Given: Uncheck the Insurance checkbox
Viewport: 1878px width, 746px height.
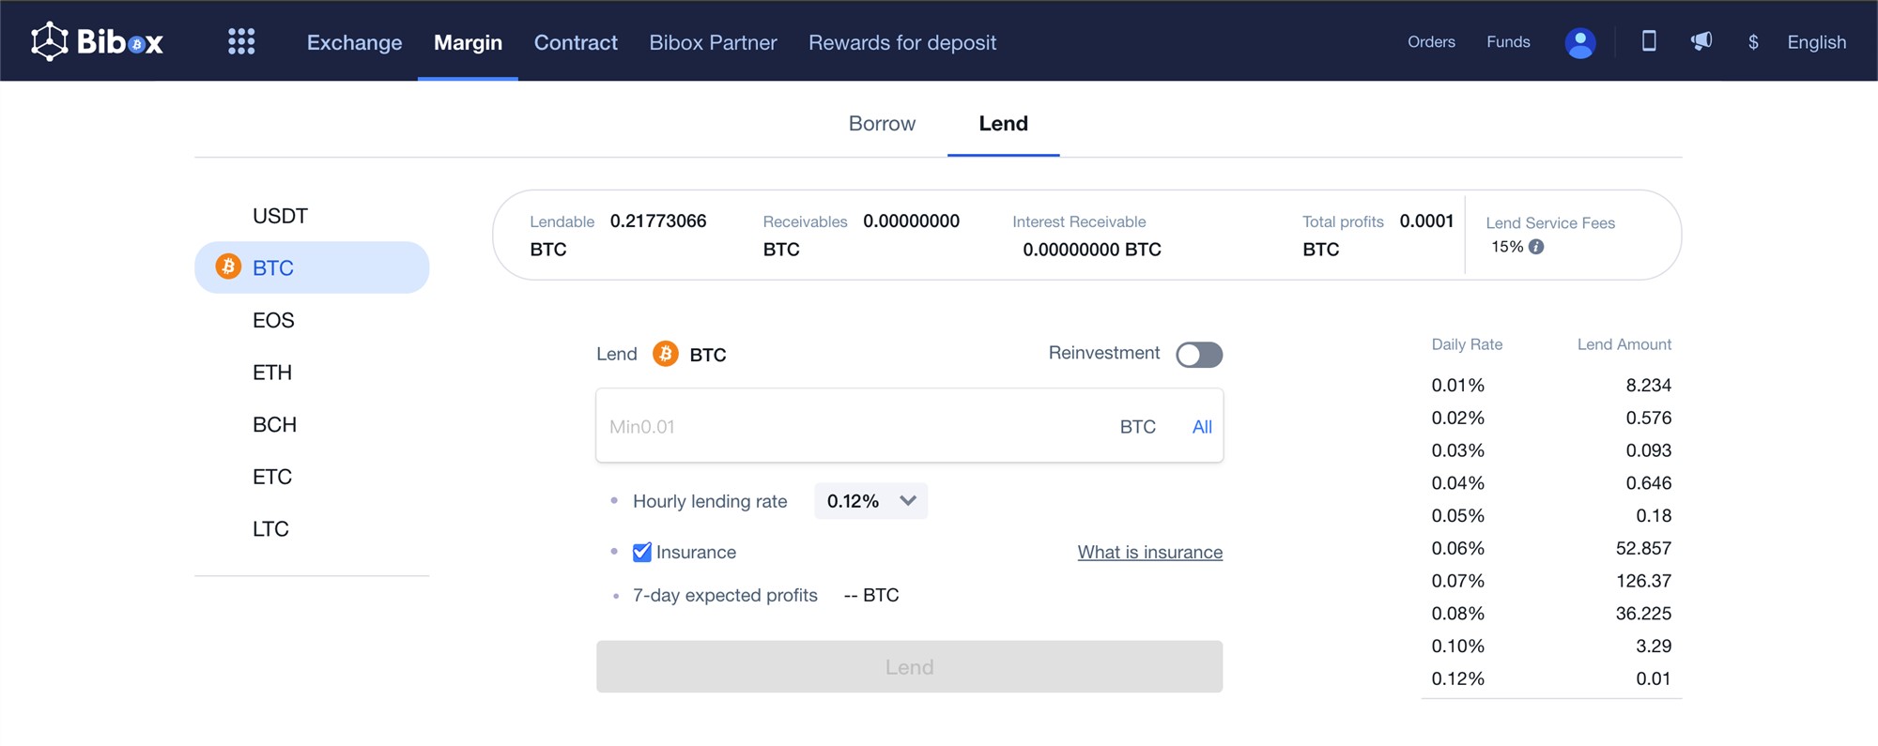Looking at the screenshot, I should pyautogui.click(x=642, y=552).
